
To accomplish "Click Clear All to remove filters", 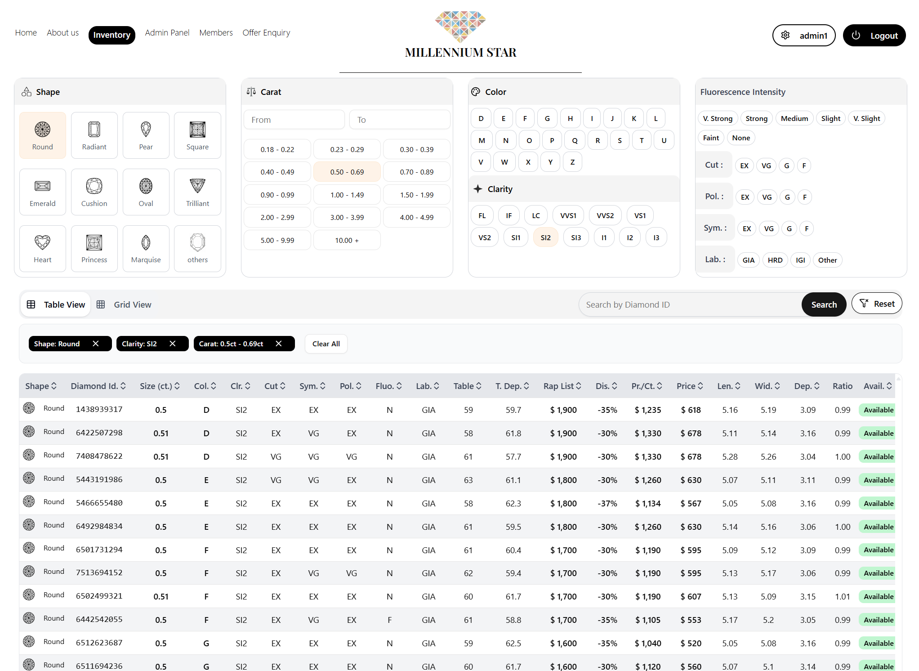I will 326,344.
